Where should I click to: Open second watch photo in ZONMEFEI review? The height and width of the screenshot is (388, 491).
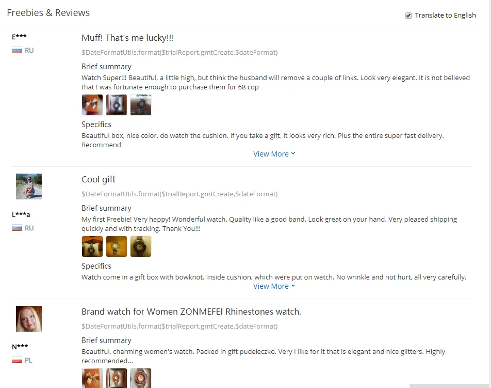click(x=117, y=378)
